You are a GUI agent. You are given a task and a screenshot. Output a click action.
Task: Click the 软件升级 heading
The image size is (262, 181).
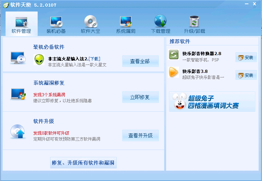(44, 121)
